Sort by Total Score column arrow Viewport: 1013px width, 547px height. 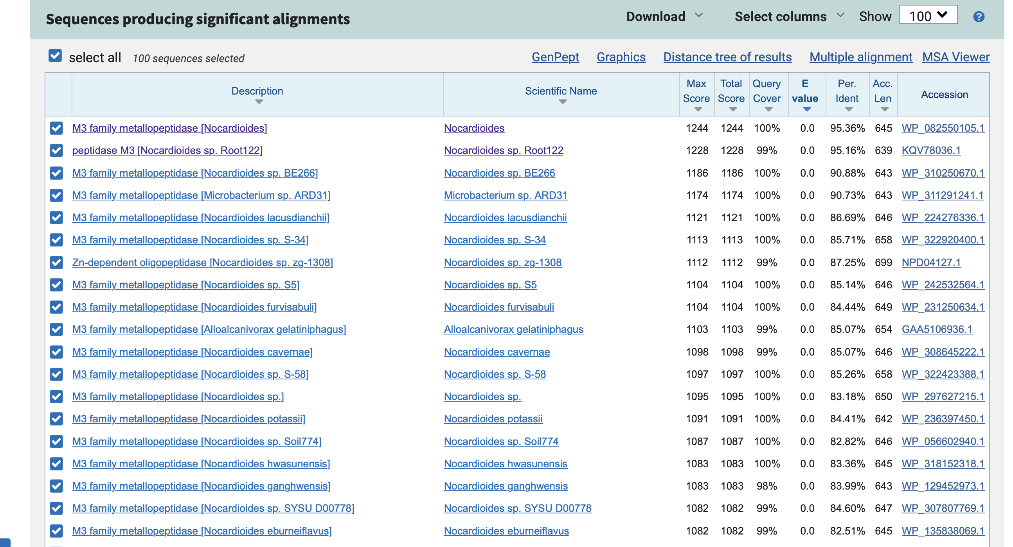732,109
